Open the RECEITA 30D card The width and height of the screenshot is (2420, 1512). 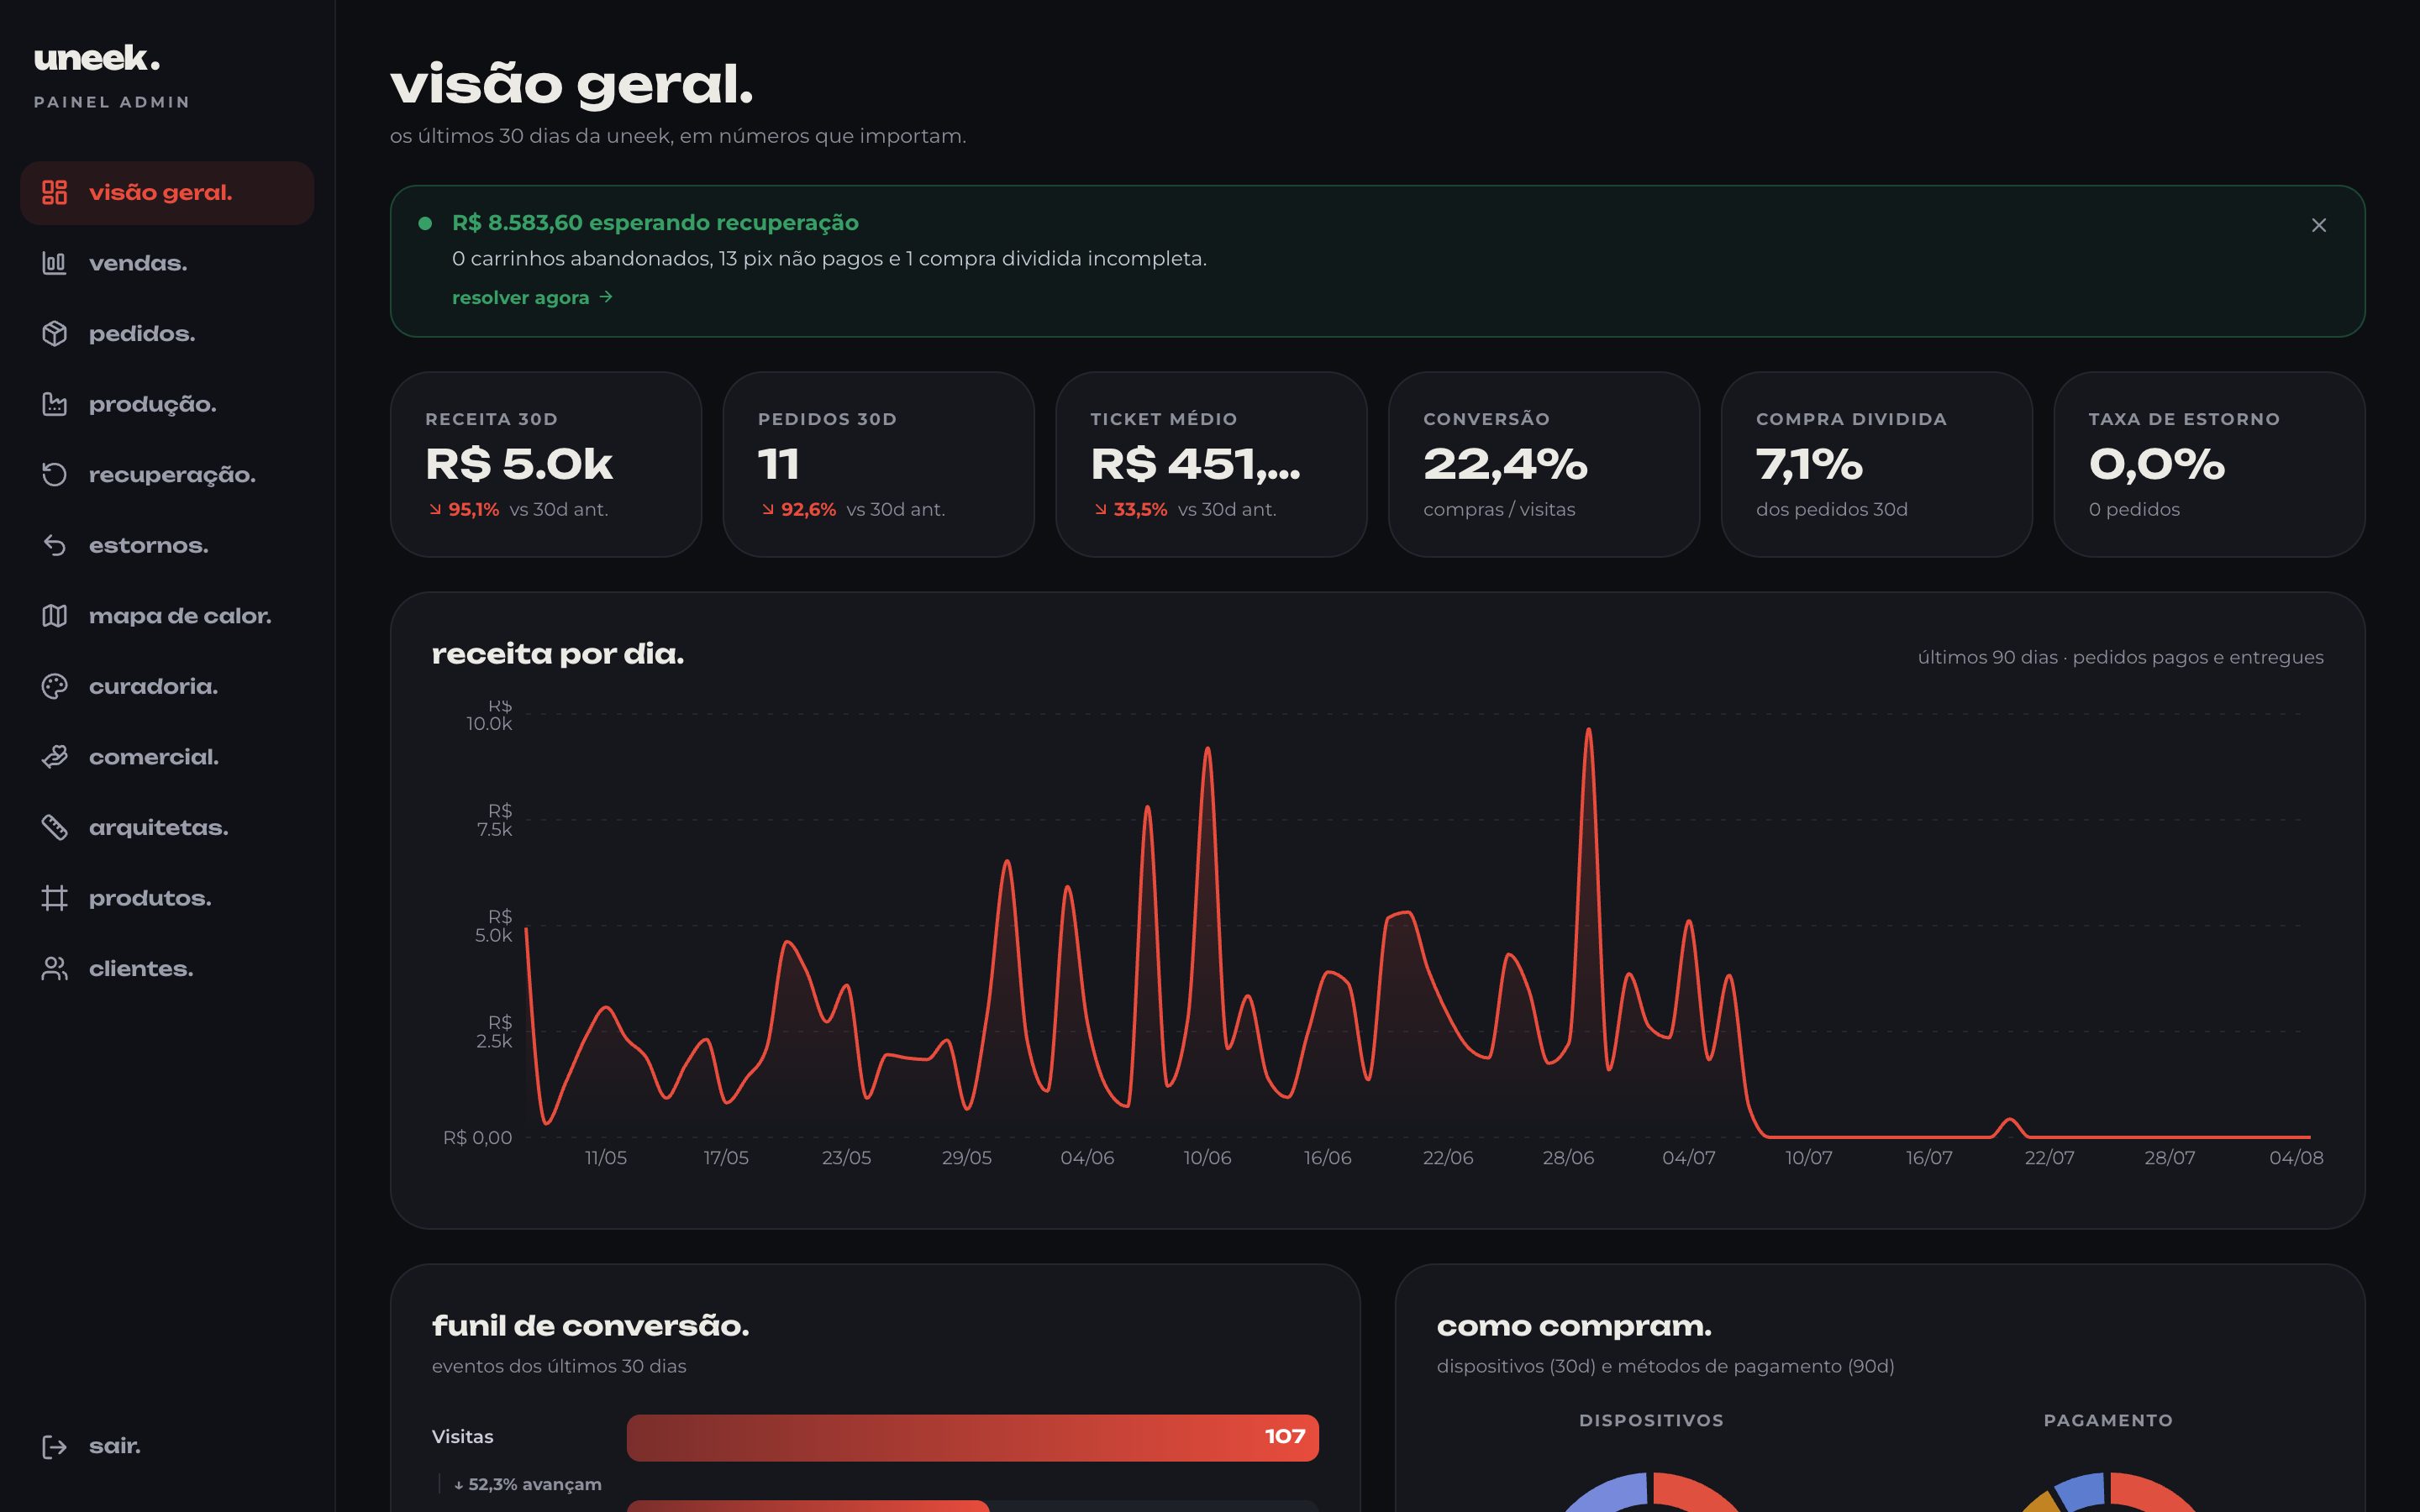point(546,464)
